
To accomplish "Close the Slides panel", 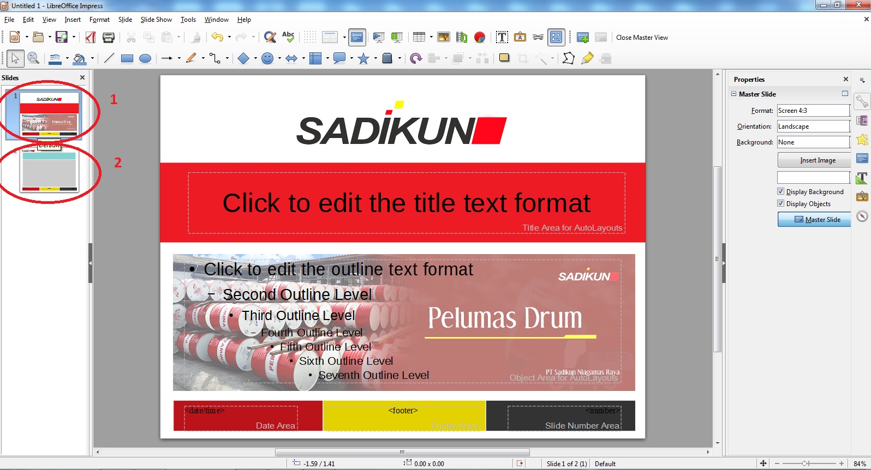I will coord(82,77).
